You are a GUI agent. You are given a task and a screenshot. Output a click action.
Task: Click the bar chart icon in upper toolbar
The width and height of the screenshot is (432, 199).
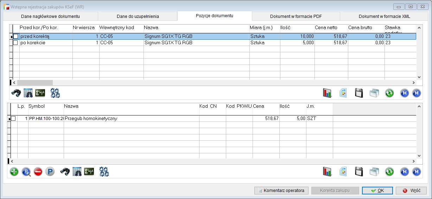click(x=328, y=93)
